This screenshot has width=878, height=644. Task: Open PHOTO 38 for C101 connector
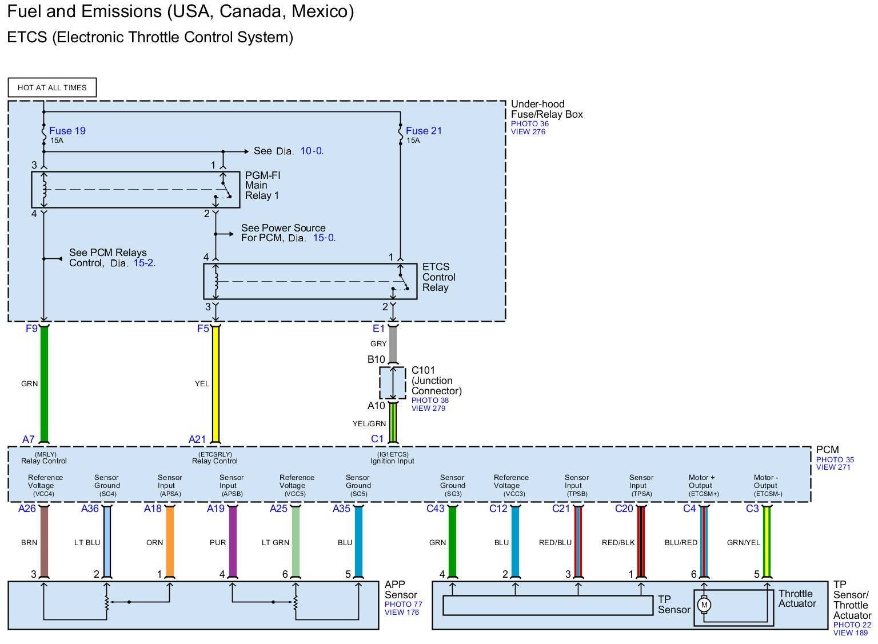(x=430, y=400)
